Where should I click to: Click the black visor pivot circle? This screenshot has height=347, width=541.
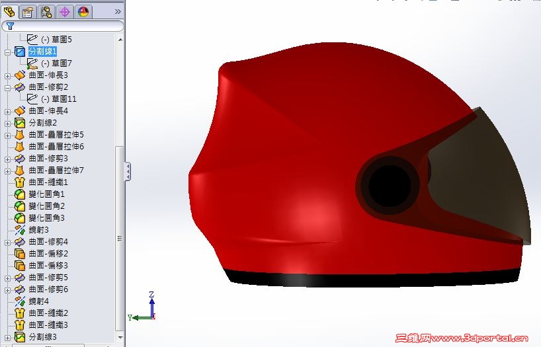390,186
